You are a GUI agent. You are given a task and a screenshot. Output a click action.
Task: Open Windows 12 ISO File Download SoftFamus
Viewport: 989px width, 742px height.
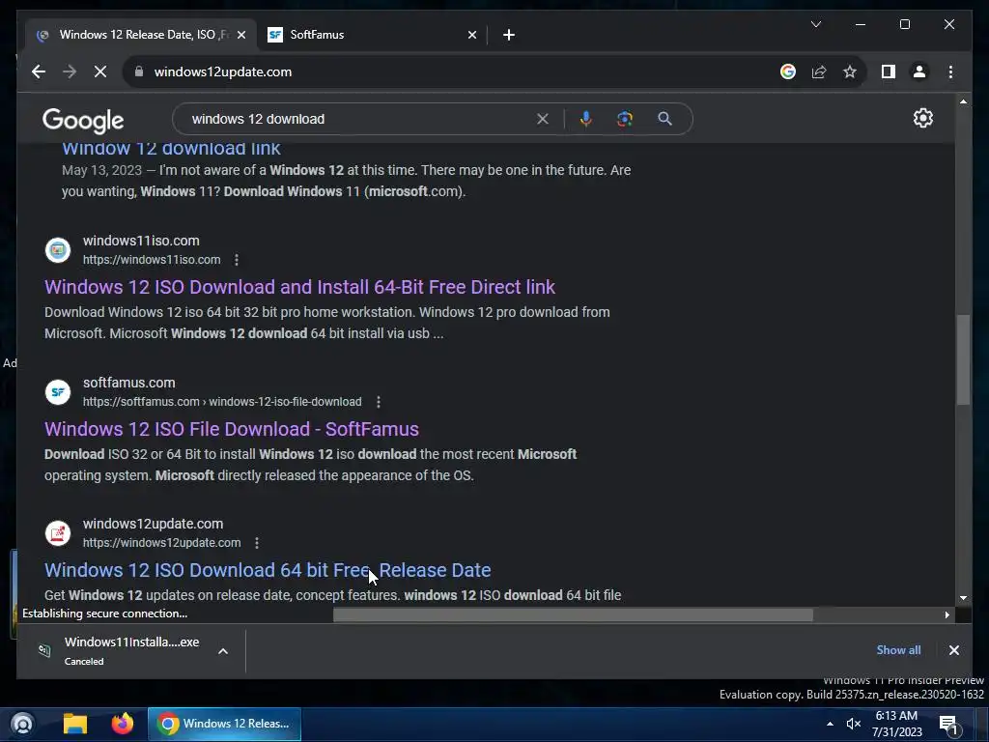coord(232,429)
